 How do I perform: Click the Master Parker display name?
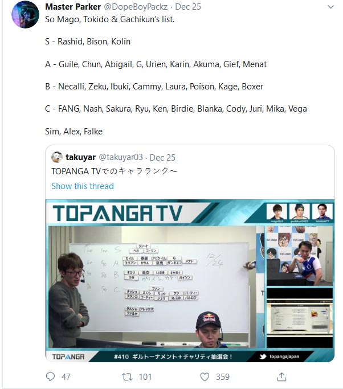coord(73,7)
